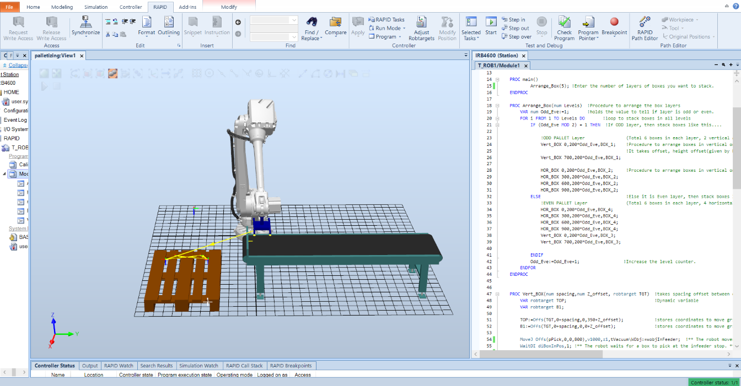
Task: Open the Run Mode dropdown
Action: [386, 28]
